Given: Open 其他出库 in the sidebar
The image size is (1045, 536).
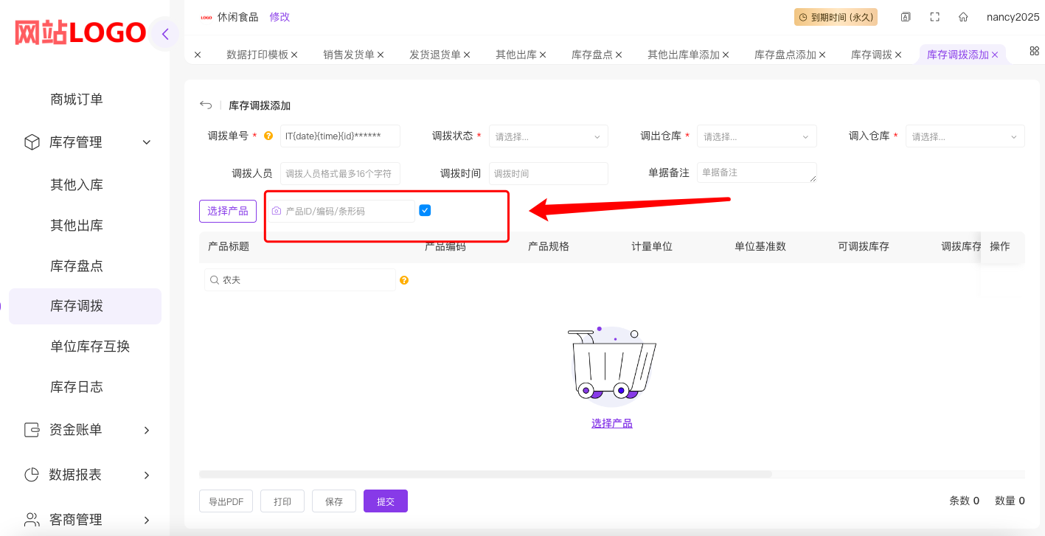Looking at the screenshot, I should 77,226.
